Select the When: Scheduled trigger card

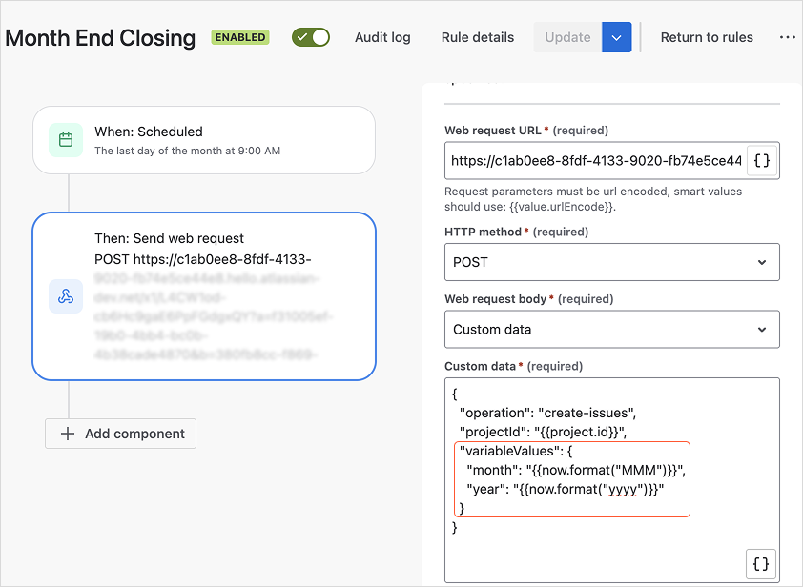pyautogui.click(x=204, y=140)
